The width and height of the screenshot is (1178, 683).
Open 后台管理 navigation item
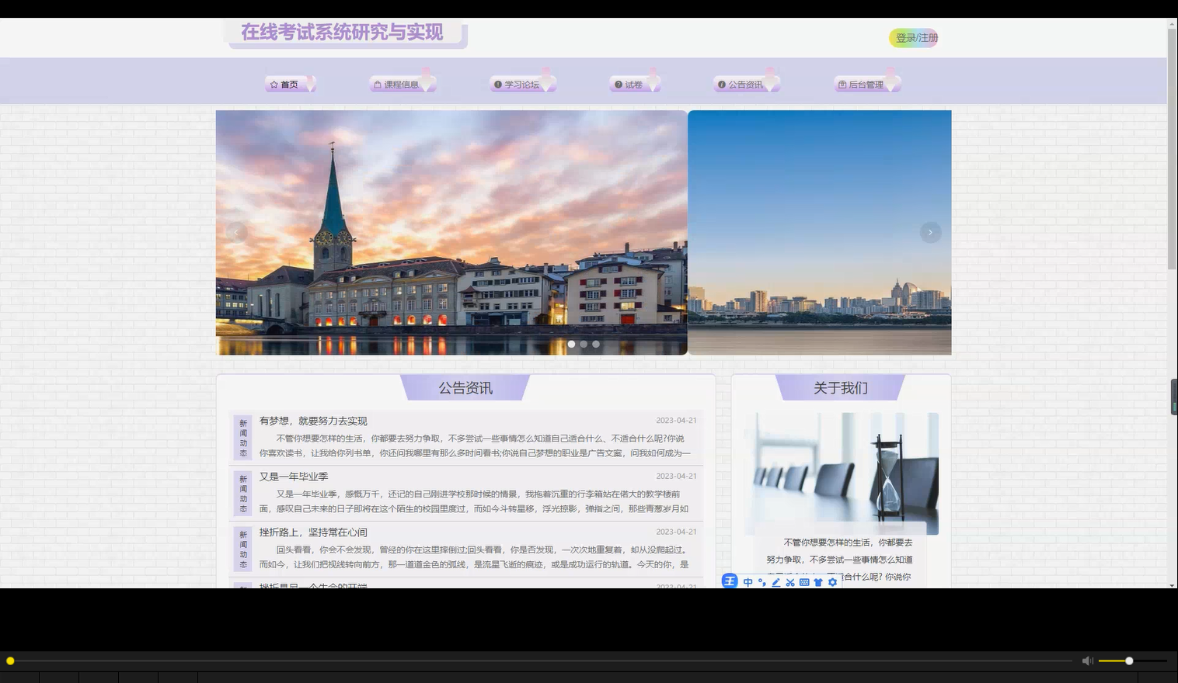pyautogui.click(x=866, y=84)
